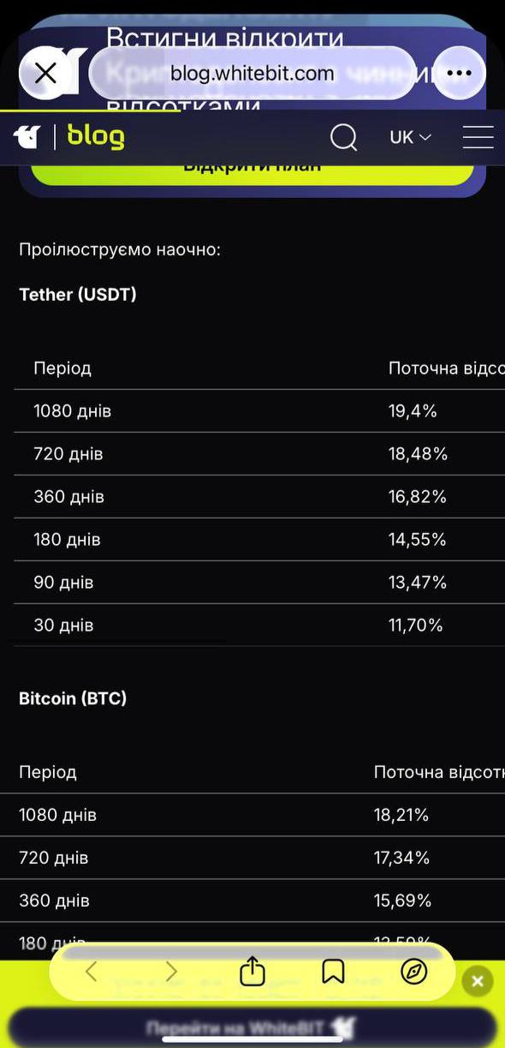Select the 360 днів row in Bitcoin table

click(x=253, y=901)
